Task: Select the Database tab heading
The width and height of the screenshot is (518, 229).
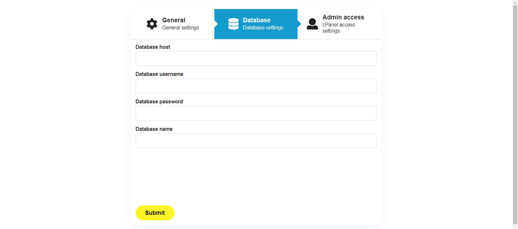Action: click(x=256, y=20)
